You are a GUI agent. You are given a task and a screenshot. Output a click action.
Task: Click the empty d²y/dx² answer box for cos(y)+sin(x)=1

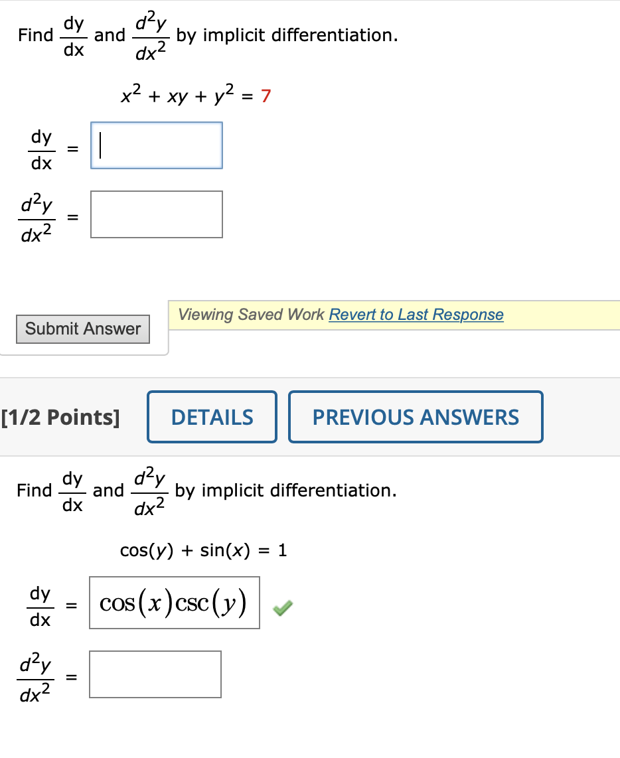coord(155,674)
